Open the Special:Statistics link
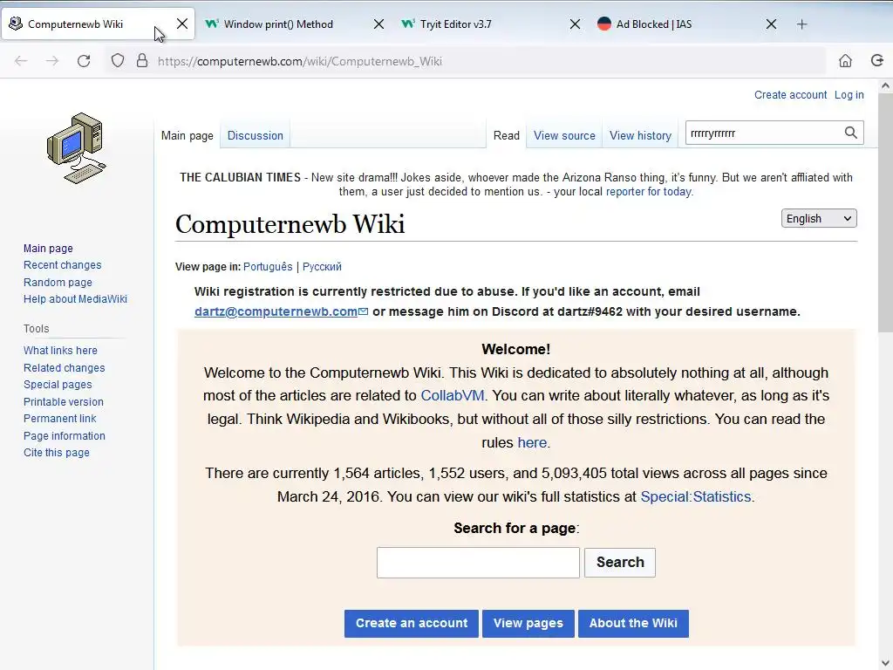 coord(696,496)
